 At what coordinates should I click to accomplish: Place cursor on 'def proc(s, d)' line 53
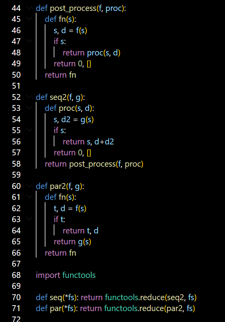pyautogui.click(x=69, y=109)
